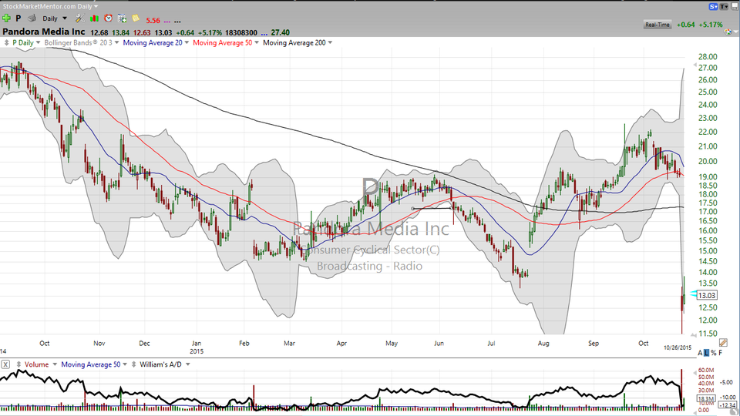Click the black ellipsis after 5.56
Screen dimensions: 740x416
click(177, 22)
